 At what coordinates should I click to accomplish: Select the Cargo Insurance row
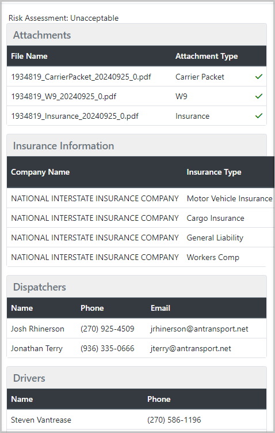[140, 218]
